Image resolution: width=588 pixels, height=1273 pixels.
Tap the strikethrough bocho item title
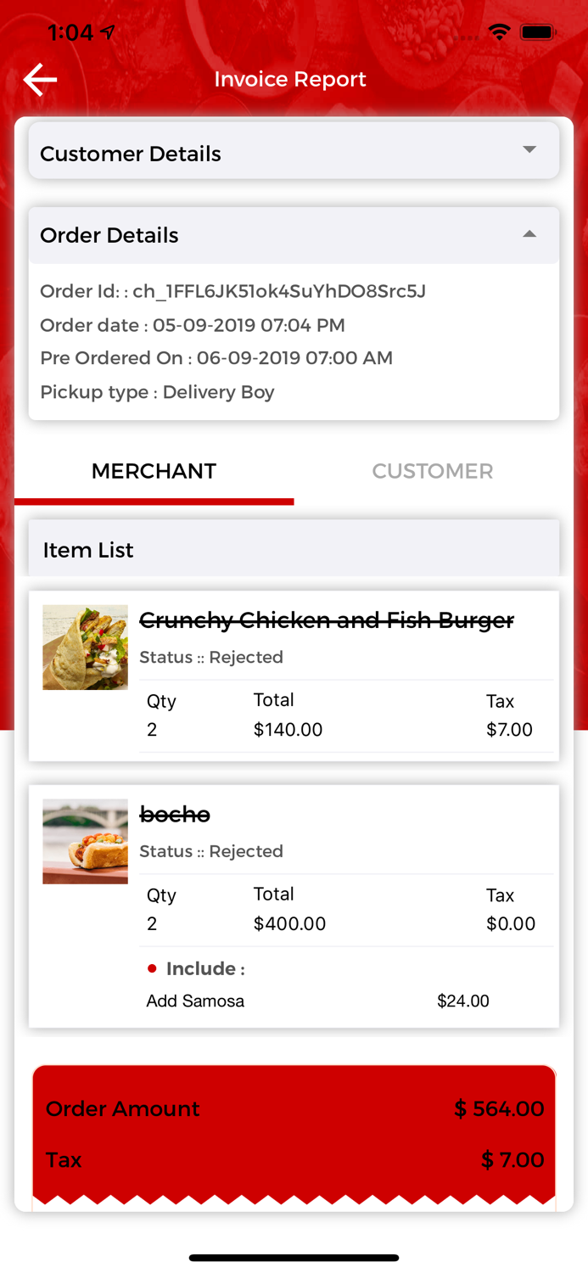[x=175, y=814]
